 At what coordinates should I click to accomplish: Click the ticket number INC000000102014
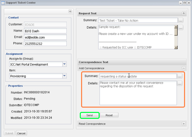pos(37,92)
